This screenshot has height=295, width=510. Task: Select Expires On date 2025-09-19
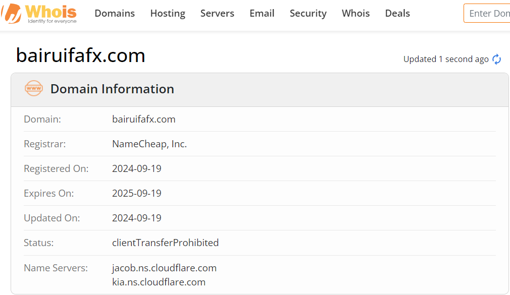click(x=137, y=193)
